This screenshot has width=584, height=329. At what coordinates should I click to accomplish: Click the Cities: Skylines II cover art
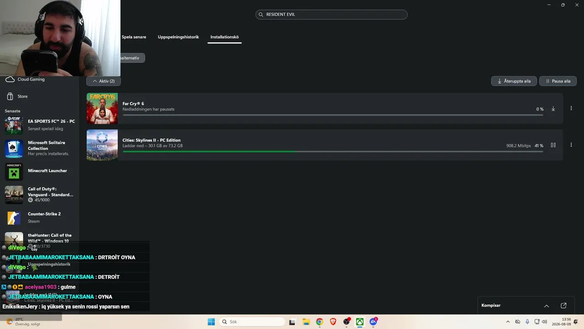[102, 145]
